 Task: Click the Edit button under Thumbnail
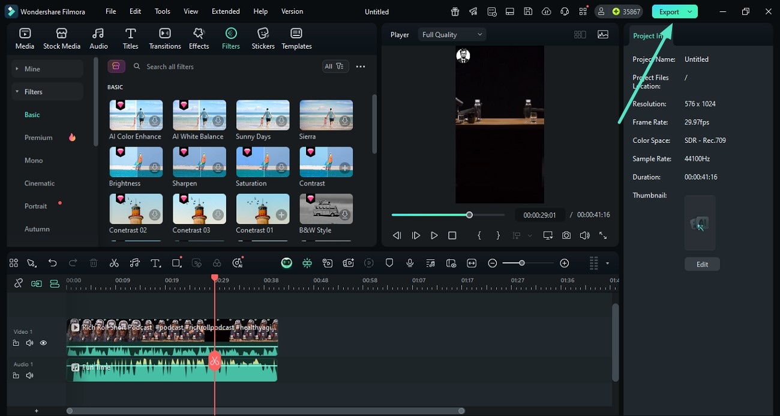click(702, 264)
